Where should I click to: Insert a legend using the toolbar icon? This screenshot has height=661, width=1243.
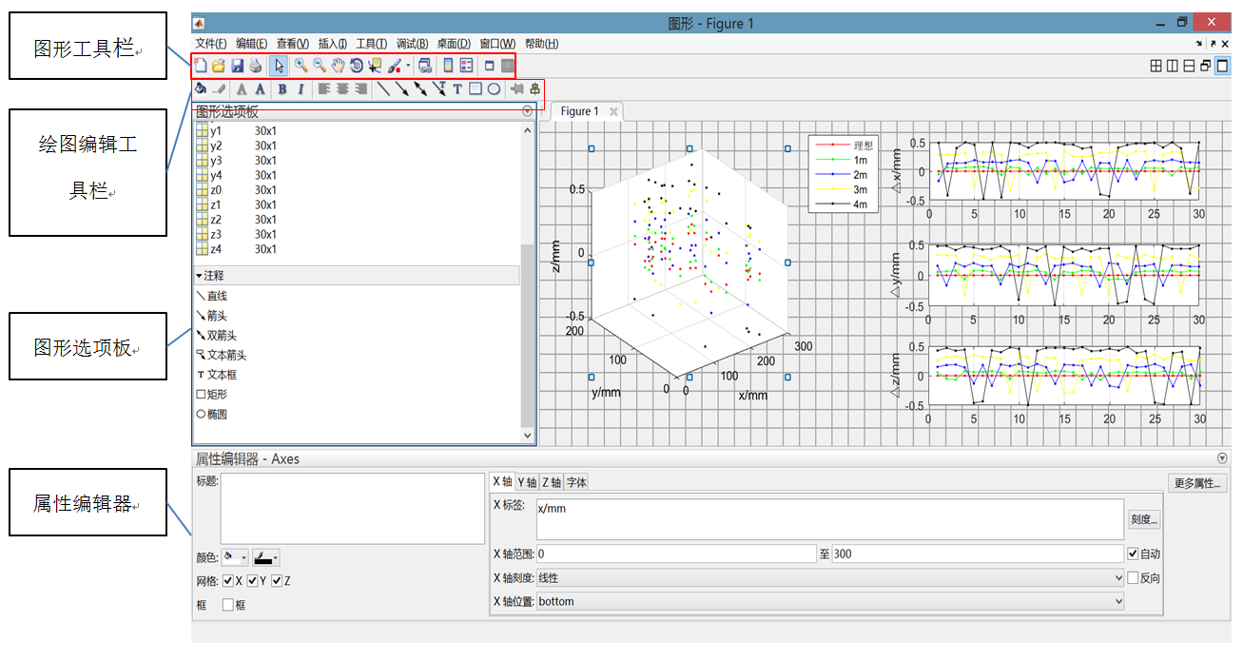click(467, 66)
